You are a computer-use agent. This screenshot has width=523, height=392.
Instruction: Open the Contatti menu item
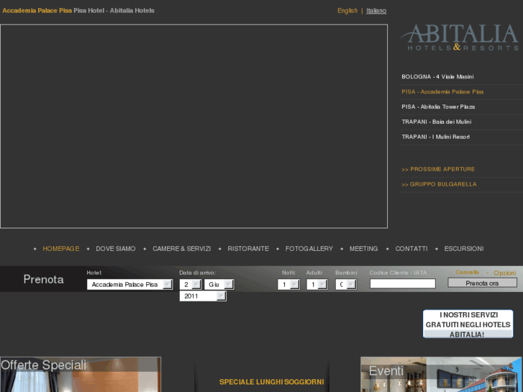[411, 249]
